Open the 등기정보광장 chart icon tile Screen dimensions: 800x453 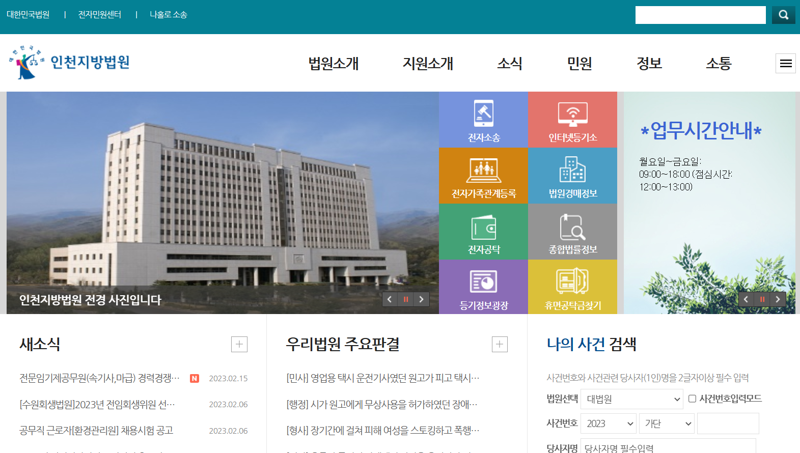click(483, 287)
